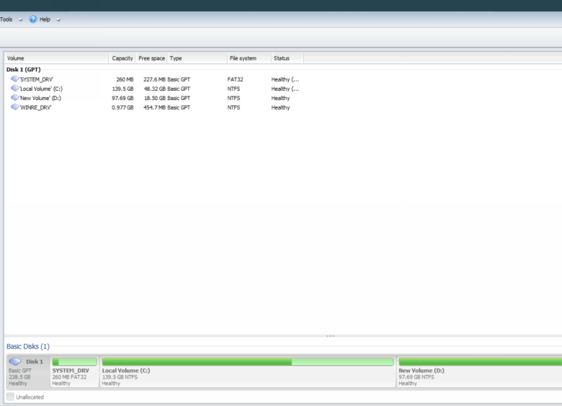Open the Tools menu dropdown arrow

pyautogui.click(x=20, y=19)
